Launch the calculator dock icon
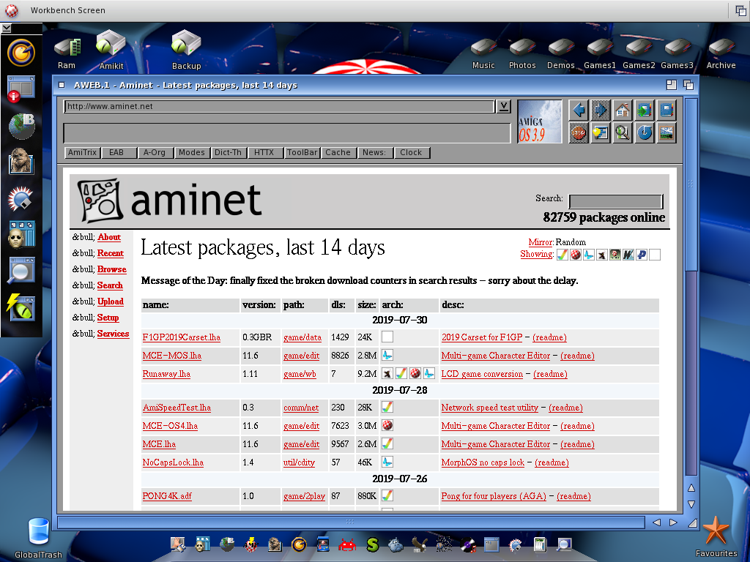The width and height of the screenshot is (750, 562). pyautogui.click(x=540, y=544)
